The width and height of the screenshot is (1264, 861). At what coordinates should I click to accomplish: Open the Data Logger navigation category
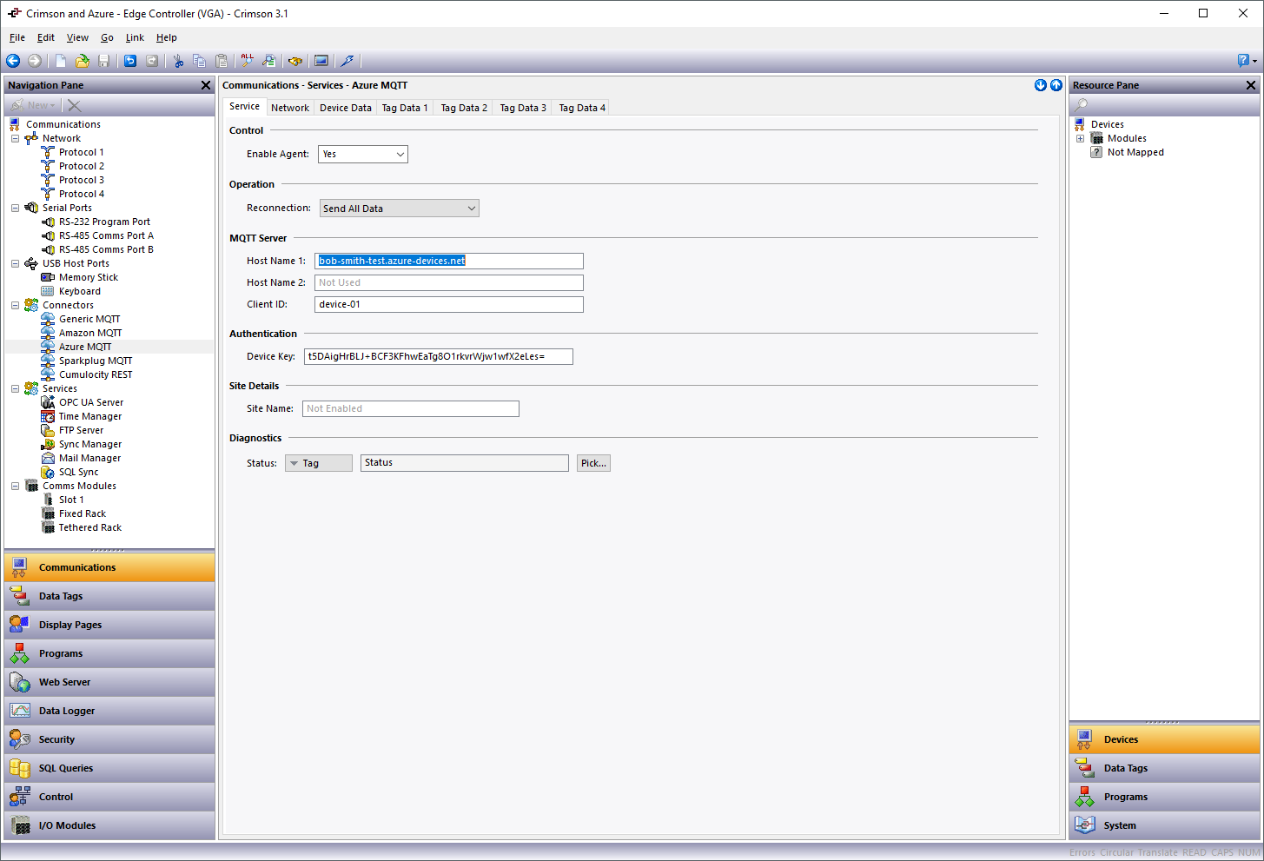[109, 711]
